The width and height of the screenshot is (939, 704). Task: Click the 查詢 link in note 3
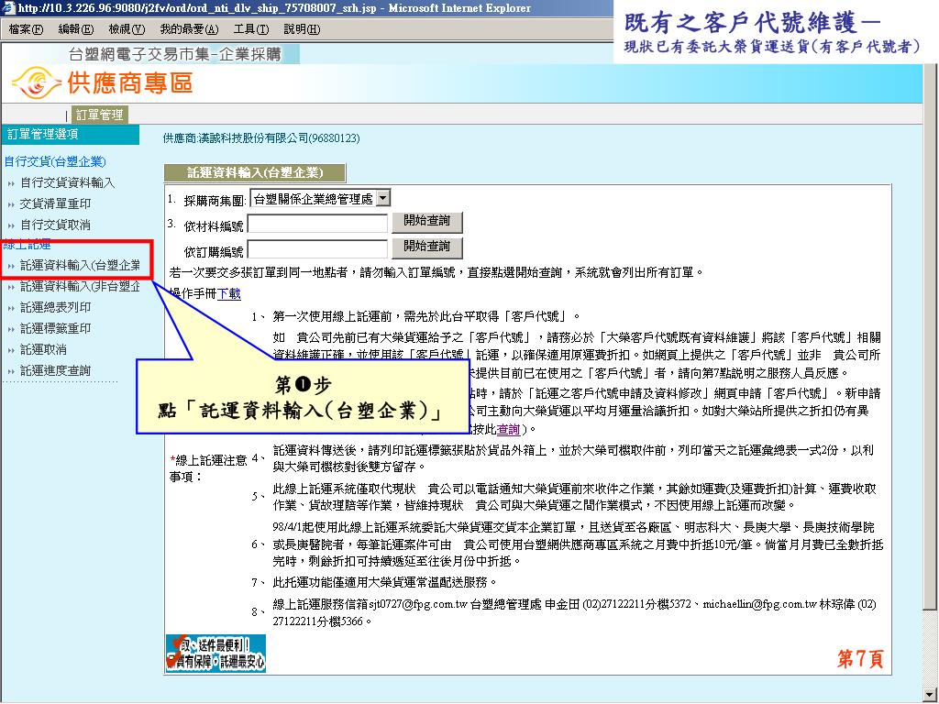tap(508, 429)
